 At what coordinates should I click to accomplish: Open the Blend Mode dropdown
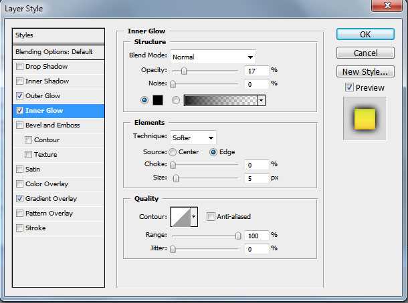coord(213,57)
